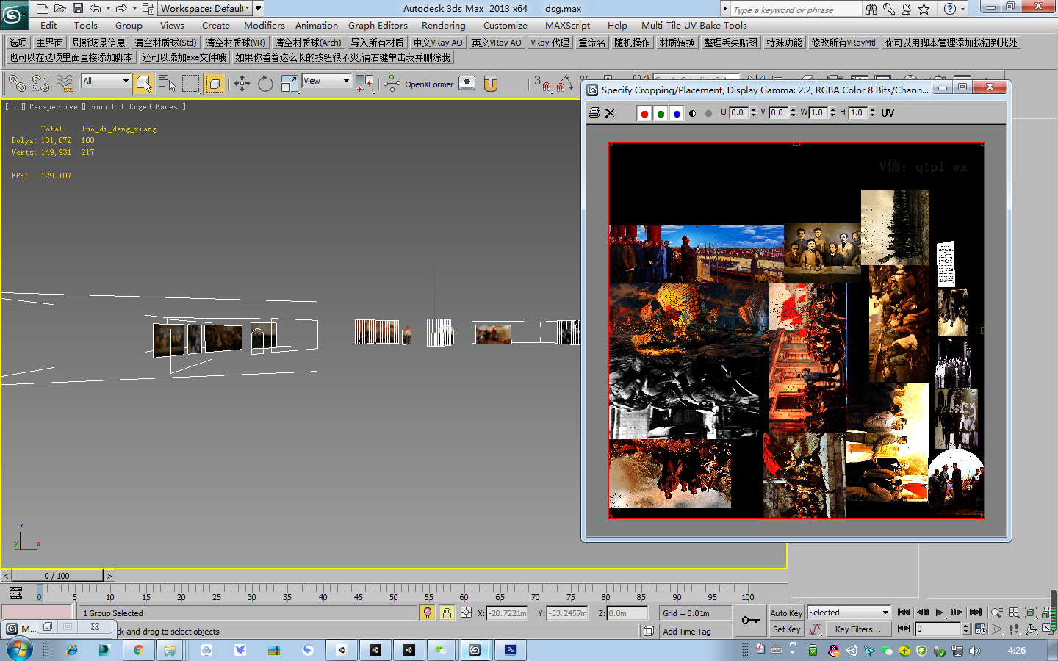
Task: Toggle alpha channel display icon
Action: click(693, 113)
